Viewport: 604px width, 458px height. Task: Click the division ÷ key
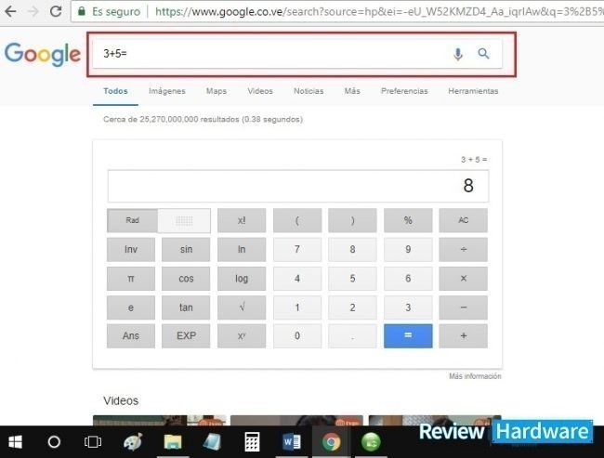pos(463,250)
